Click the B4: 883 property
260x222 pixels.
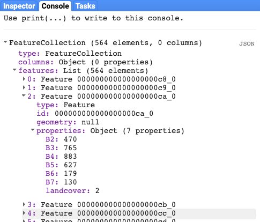(61, 157)
